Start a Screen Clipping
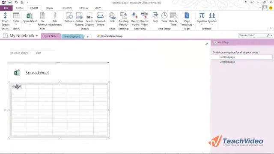274x154 pixels. (89, 19)
